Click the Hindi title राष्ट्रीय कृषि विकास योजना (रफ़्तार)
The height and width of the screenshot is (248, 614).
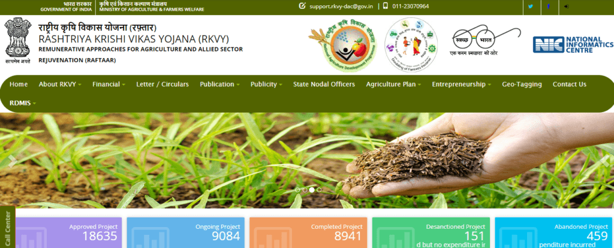tap(98, 28)
